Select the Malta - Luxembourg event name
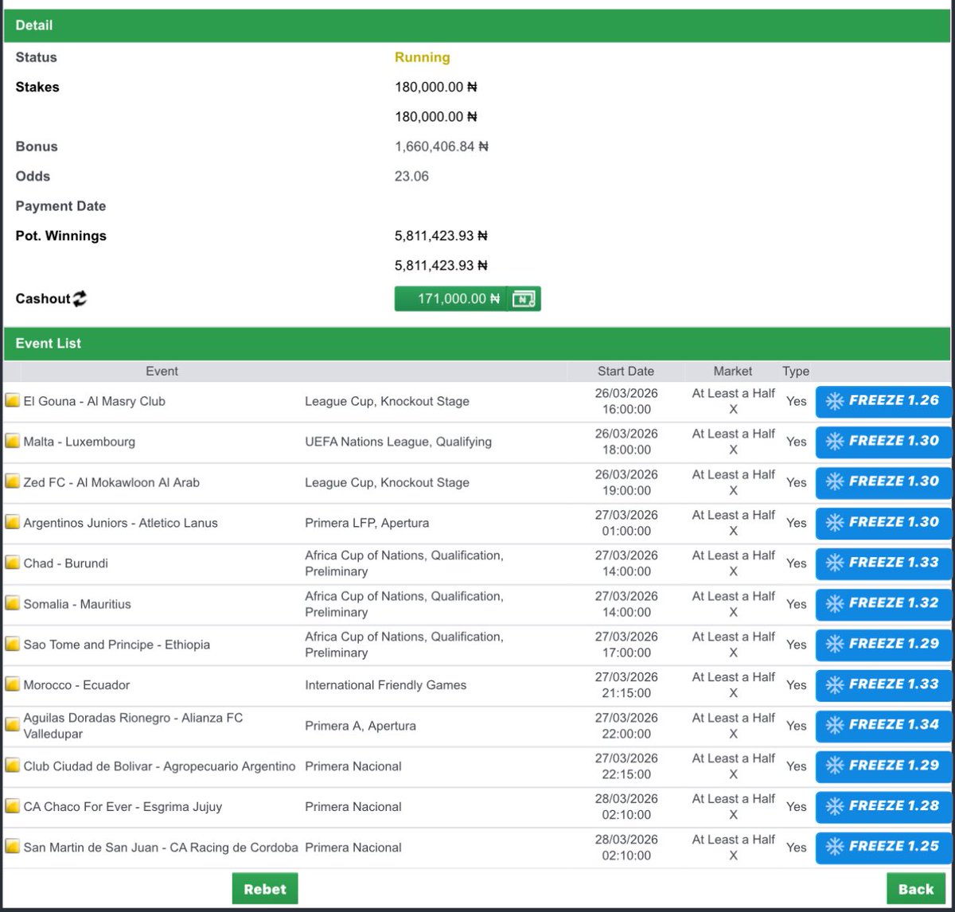 [x=80, y=442]
